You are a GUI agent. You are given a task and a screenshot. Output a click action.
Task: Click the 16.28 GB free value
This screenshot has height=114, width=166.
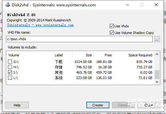click(105, 67)
